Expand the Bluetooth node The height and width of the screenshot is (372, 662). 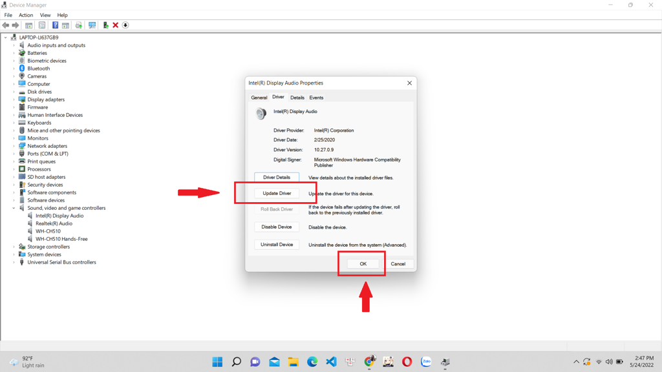tap(14, 68)
